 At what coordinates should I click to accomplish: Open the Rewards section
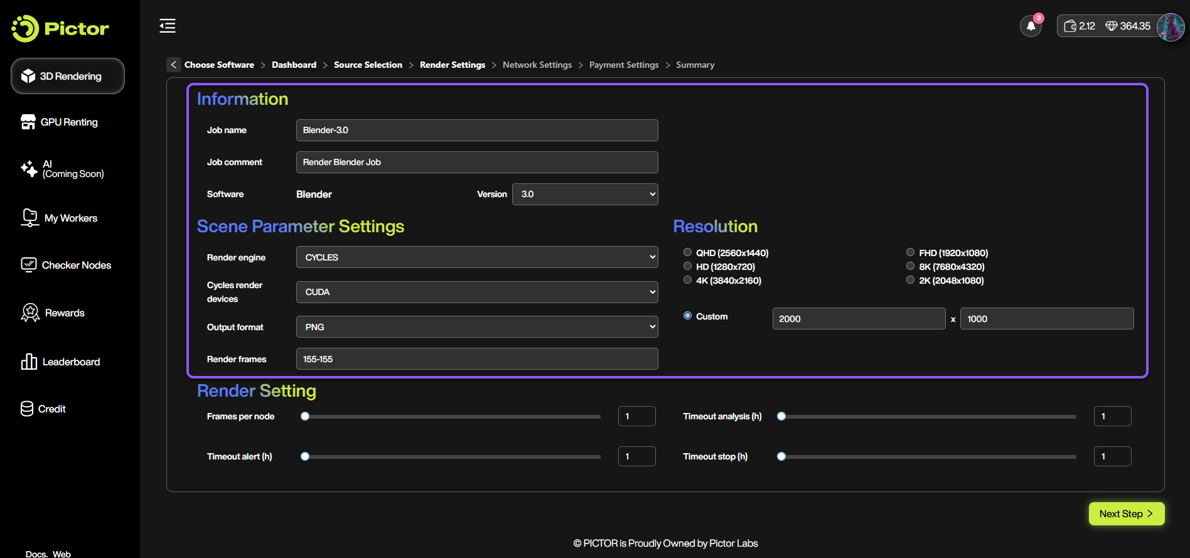click(64, 313)
